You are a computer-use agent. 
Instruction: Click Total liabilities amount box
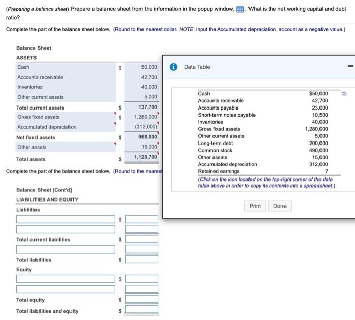pos(141,259)
